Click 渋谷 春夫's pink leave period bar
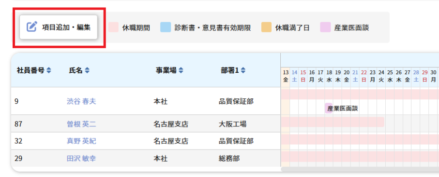Screen dimensions: 439x177 click(360, 95)
